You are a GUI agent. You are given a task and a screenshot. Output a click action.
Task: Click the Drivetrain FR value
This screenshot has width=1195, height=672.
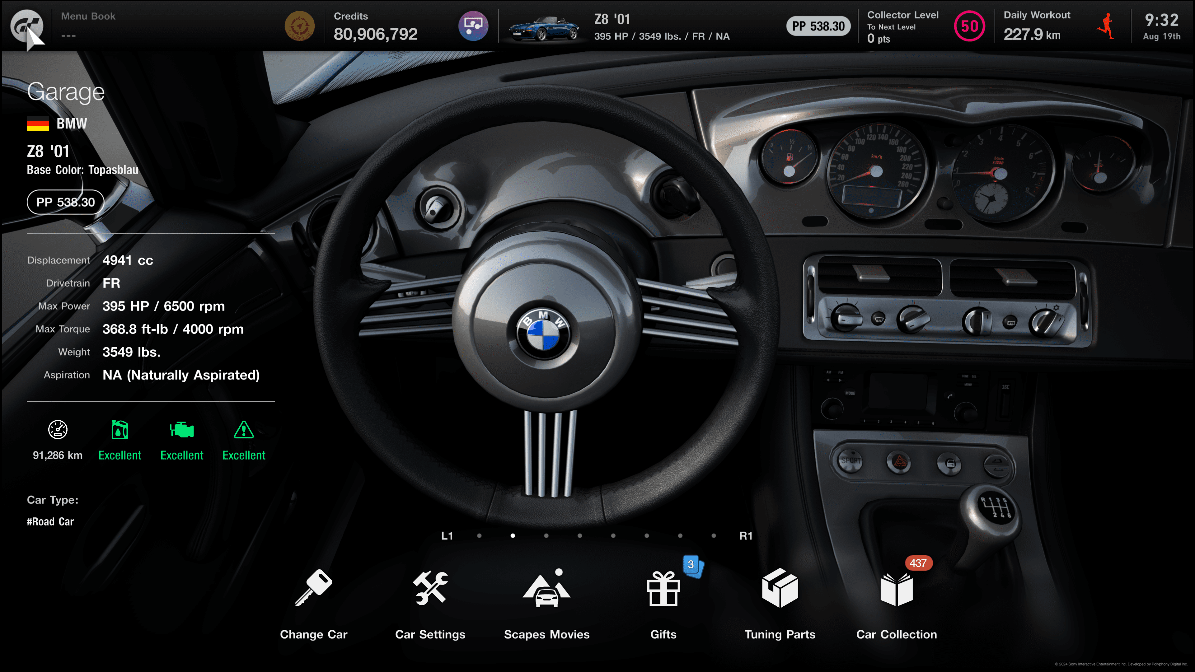(x=111, y=283)
